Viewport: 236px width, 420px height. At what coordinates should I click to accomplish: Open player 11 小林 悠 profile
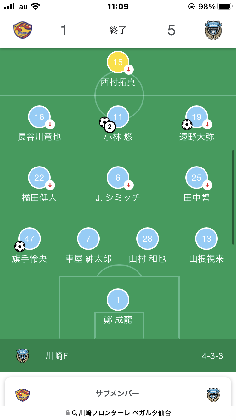118,117
